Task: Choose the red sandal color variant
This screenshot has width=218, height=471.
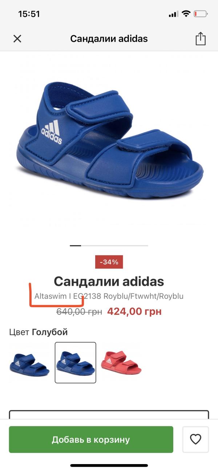Action: (x=122, y=362)
